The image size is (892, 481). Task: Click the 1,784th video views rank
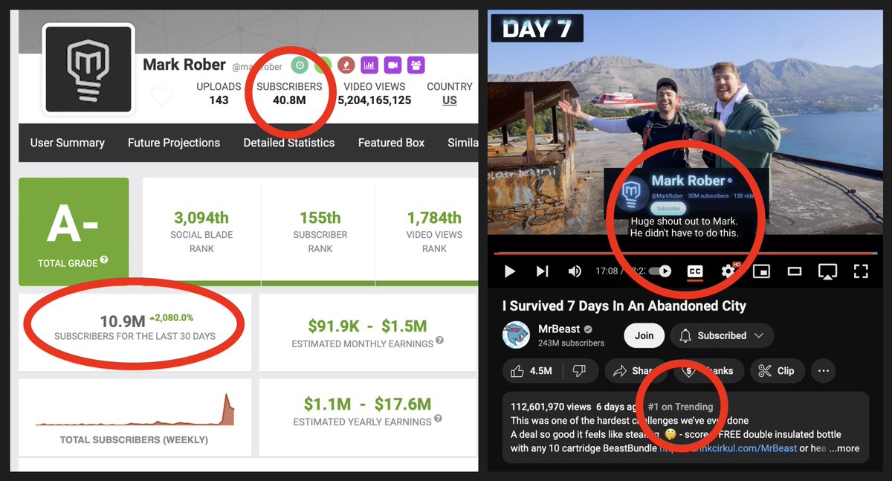pyautogui.click(x=434, y=218)
